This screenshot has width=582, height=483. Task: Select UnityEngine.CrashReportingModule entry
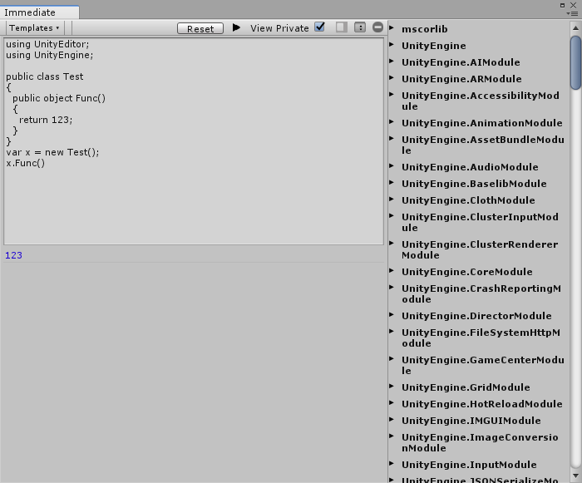481,294
